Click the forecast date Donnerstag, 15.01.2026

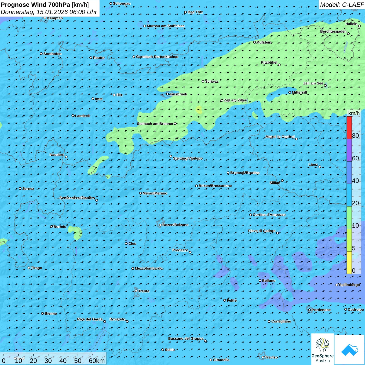[x=49, y=12]
